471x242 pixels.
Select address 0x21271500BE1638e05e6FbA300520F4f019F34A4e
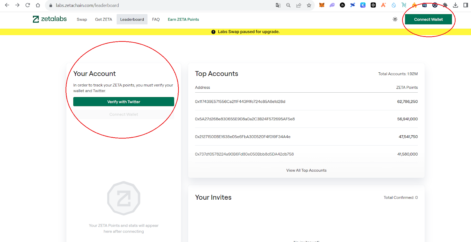click(x=243, y=137)
